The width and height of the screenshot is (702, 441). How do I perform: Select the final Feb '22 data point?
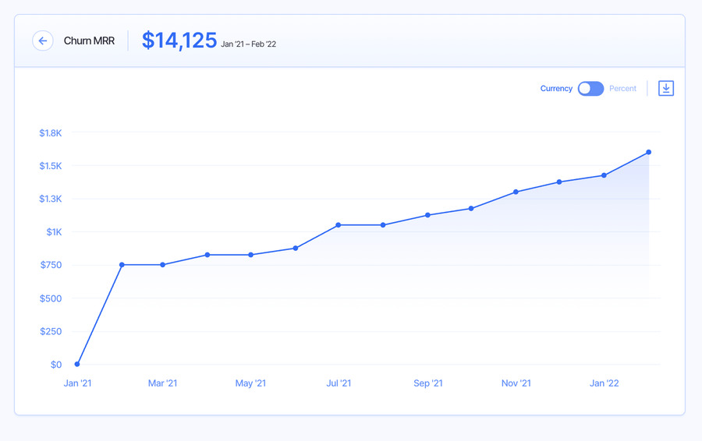pos(649,152)
